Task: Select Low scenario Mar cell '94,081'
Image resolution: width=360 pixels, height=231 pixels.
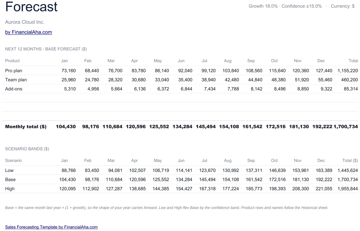Action: [x=115, y=170]
